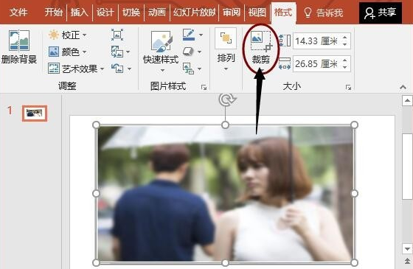Switch to the Home (开始) tab
This screenshot has width=413, height=269.
click(x=53, y=12)
